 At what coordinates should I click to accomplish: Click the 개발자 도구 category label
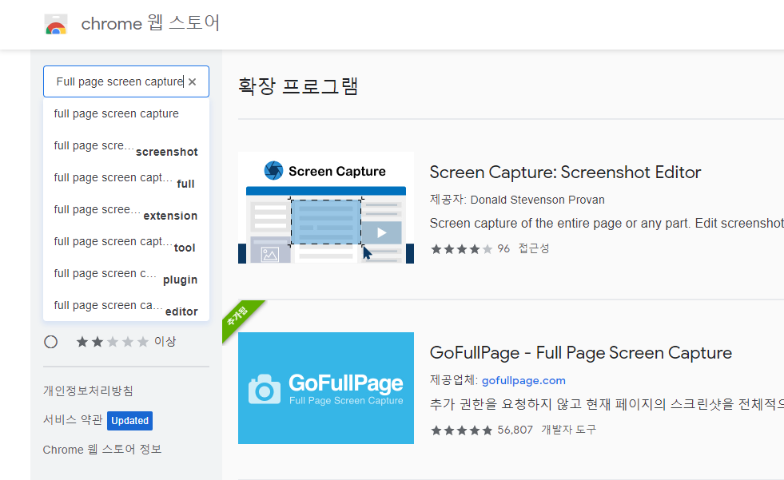click(568, 430)
